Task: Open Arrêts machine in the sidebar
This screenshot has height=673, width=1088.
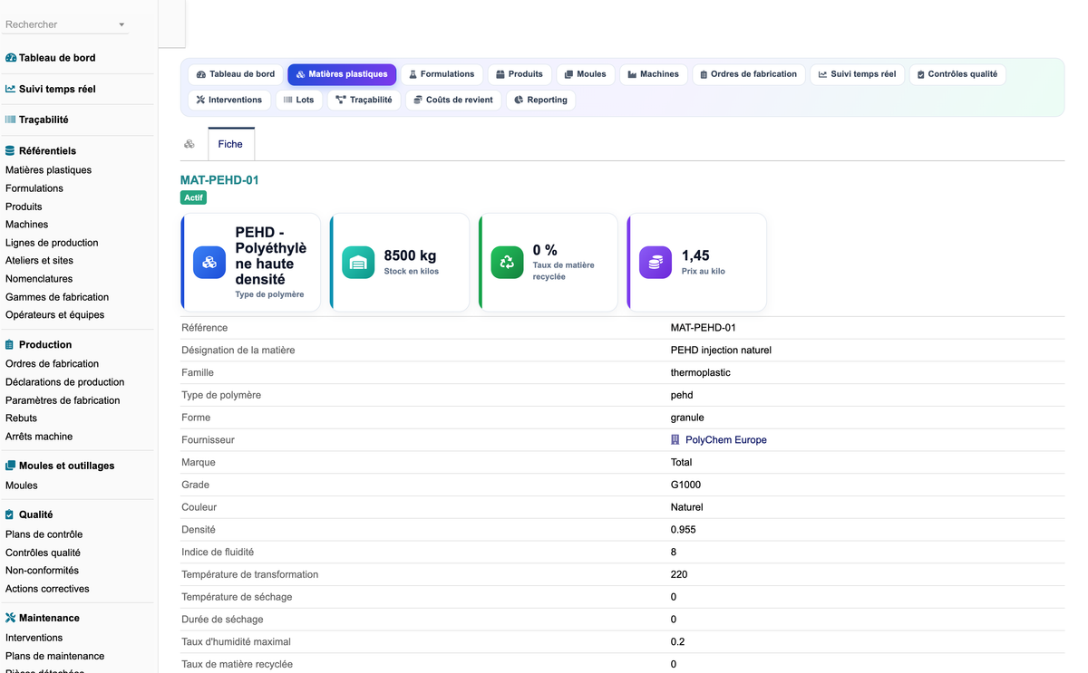Action: pos(39,437)
